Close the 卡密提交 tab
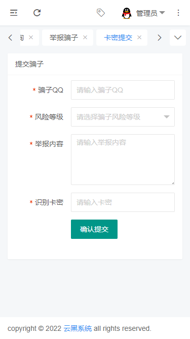The width and height of the screenshot is (190, 339). tap(139, 38)
